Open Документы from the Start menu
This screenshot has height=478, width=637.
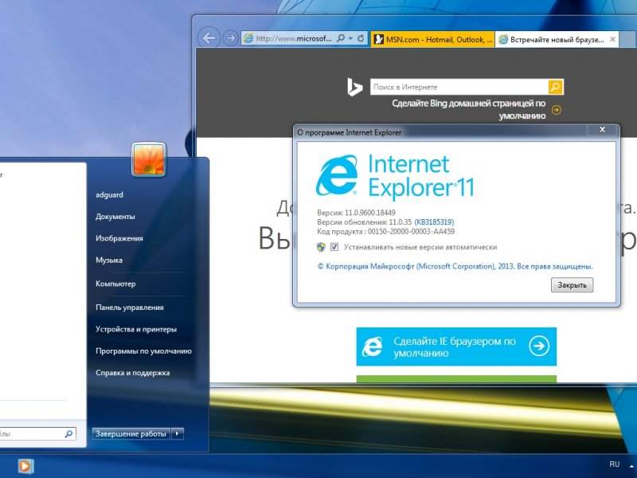click(x=115, y=217)
